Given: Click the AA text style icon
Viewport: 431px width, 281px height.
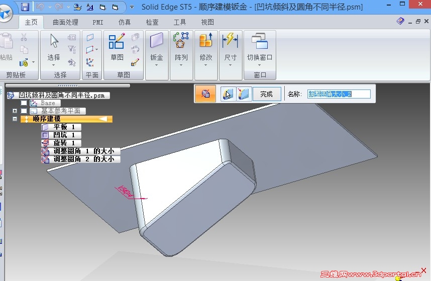Looking at the screenshot, I should click(x=90, y=7).
